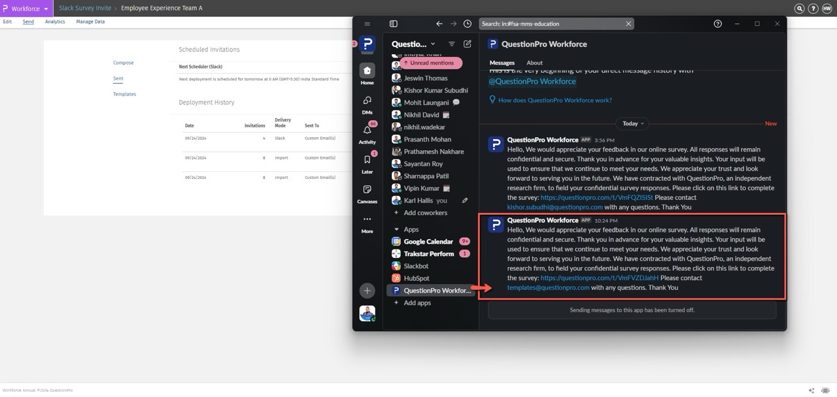Open survey link ending VmFQZISISt
Image resolution: width=837 pixels, height=397 pixels.
click(x=596, y=197)
